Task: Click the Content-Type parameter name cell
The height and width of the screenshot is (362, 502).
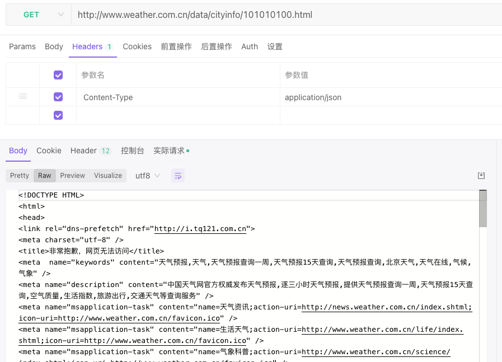Action: coord(178,97)
